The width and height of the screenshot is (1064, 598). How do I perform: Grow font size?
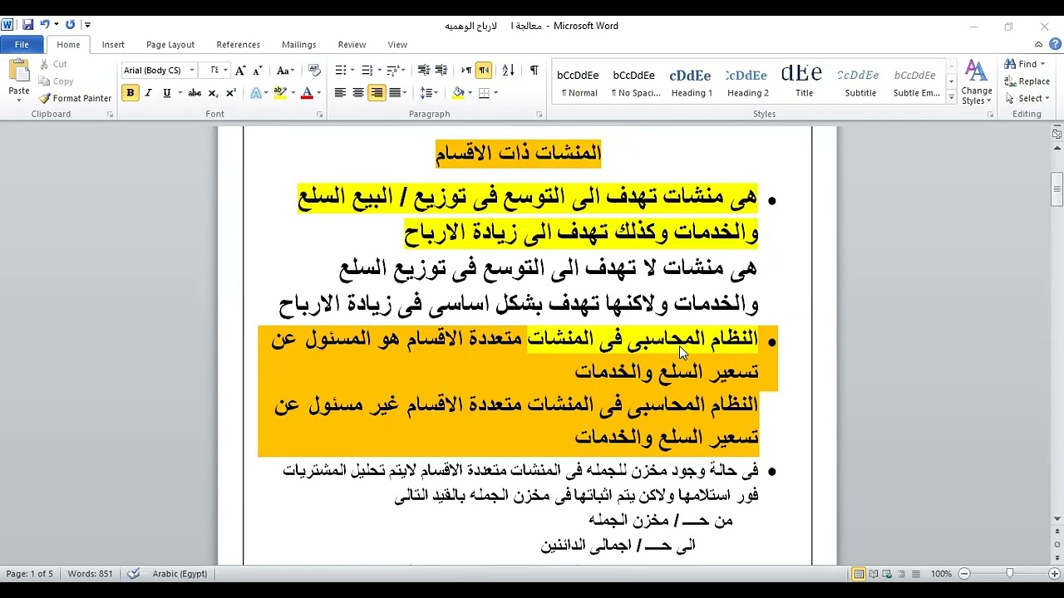[x=240, y=71]
